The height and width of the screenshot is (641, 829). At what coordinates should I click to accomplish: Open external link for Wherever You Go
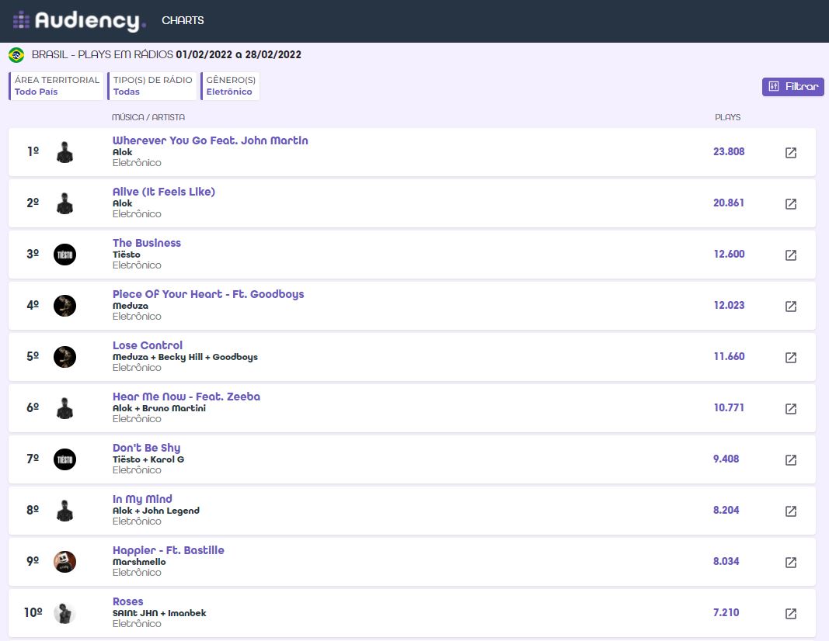coord(790,153)
